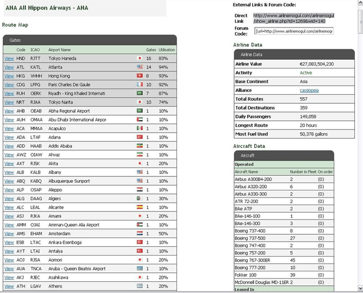Viewport: 363px width, 293px height.
Task: Click the Airline Value amount €27,083,504,230
Action: [x=317, y=64]
